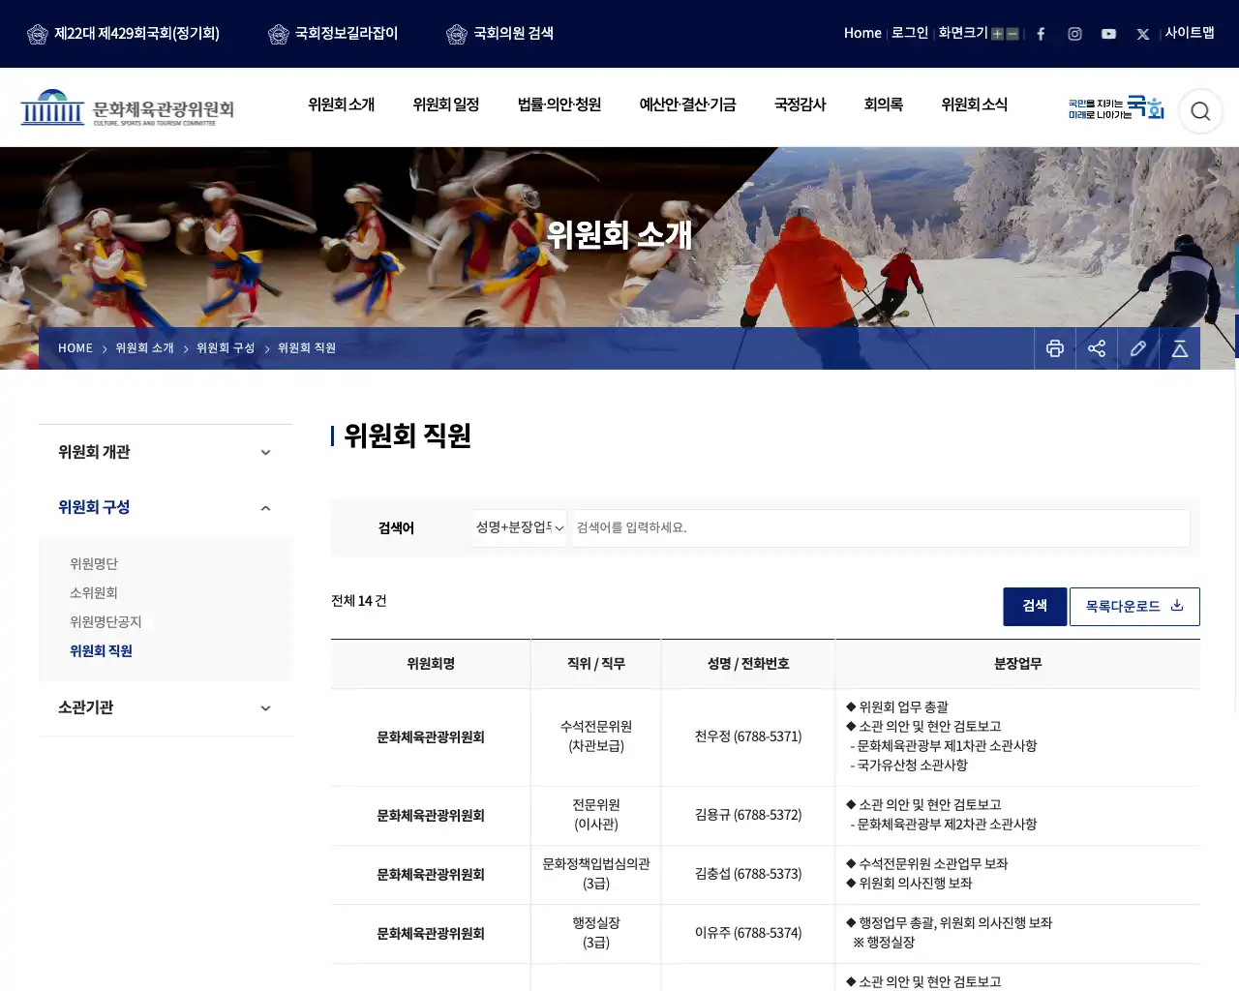The image size is (1239, 991).
Task: Decrease screen size with minus icon
Action: (x=1012, y=34)
